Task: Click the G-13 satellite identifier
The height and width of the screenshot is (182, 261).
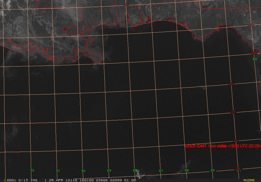Action: (x=23, y=180)
